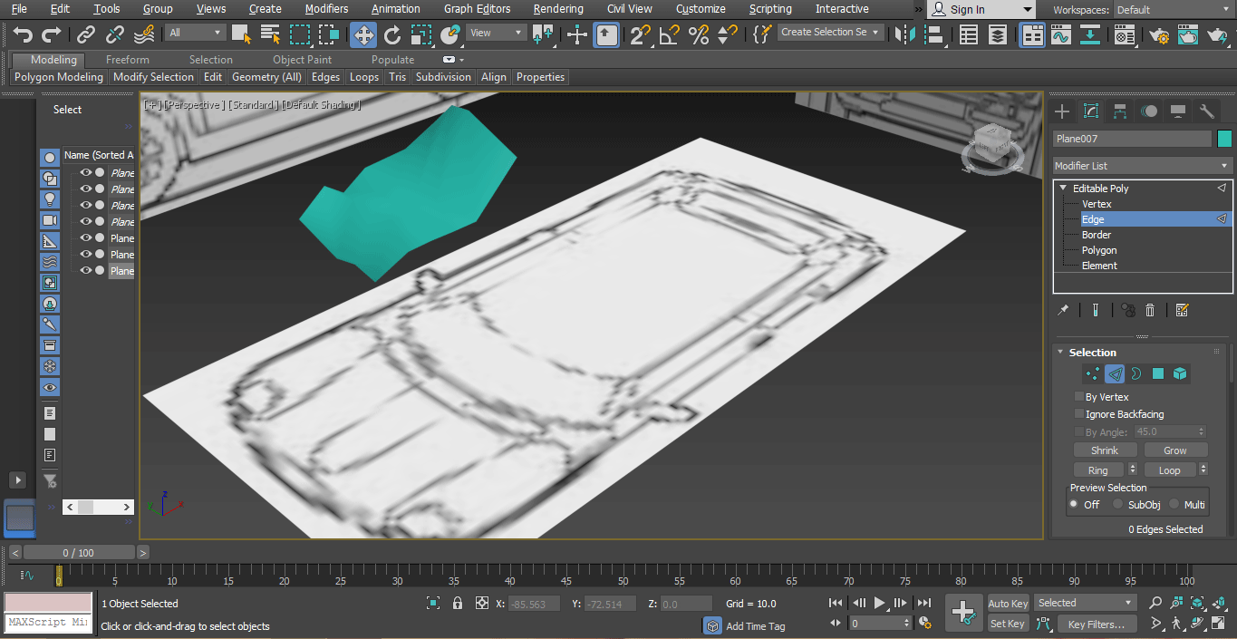The height and width of the screenshot is (639, 1237).
Task: Switch to the Freeform ribbon tab
Action: (128, 60)
